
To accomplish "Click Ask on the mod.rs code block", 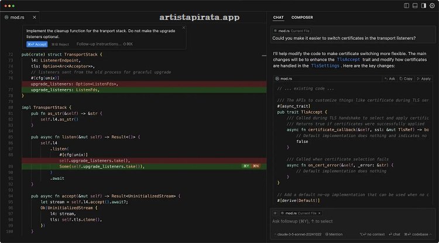I will (390, 78).
